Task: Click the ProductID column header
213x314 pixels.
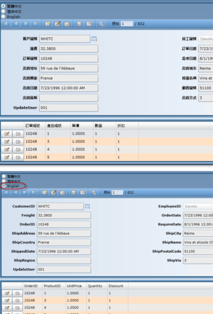Action: (54, 286)
